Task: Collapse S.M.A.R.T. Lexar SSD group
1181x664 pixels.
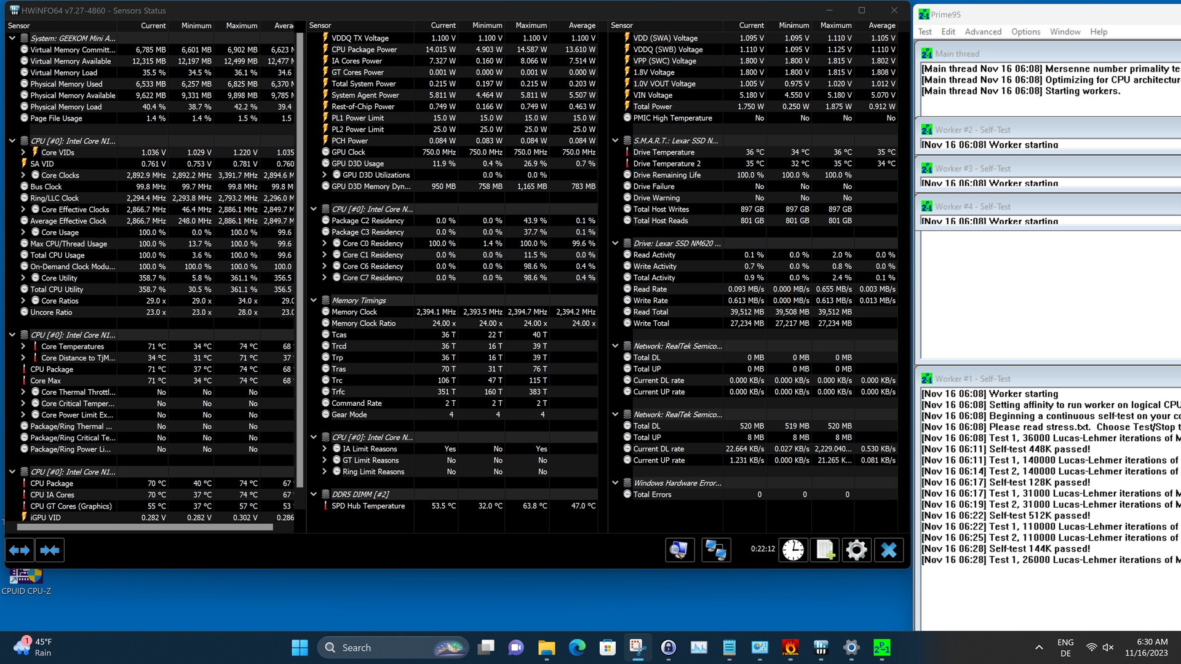Action: (615, 141)
